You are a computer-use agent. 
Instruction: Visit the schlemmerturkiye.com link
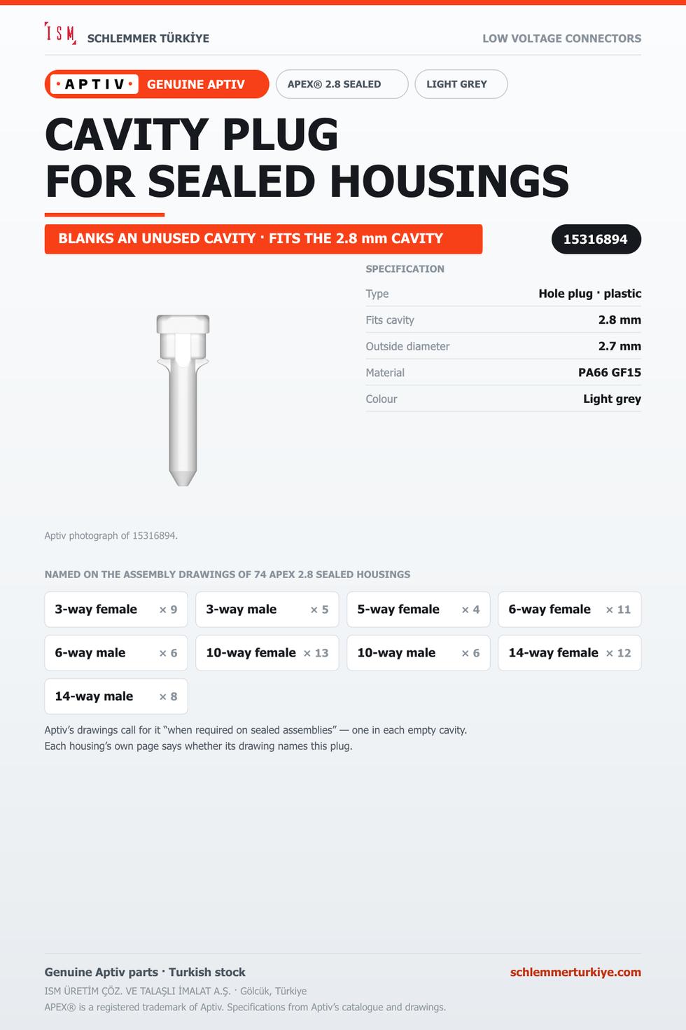575,972
